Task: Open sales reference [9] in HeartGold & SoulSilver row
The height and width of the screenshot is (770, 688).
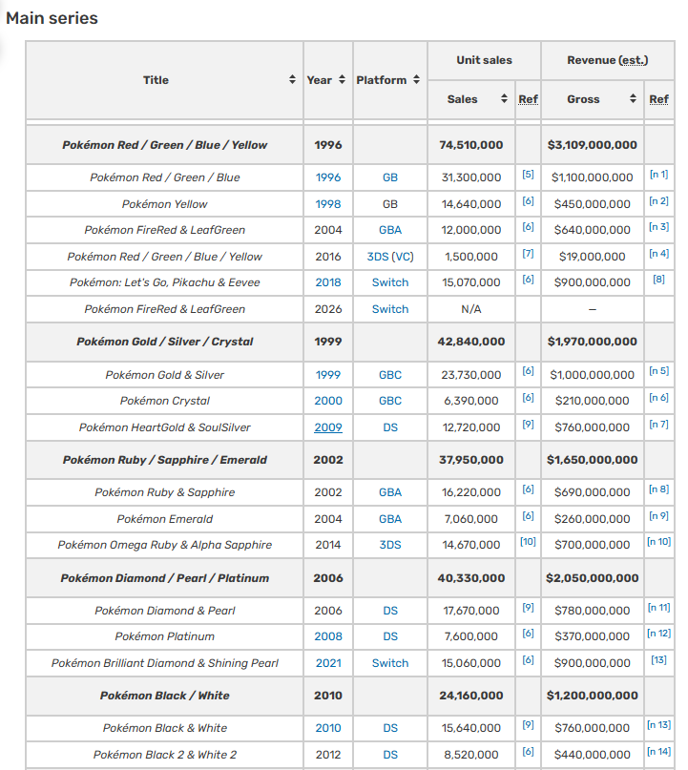Action: (x=528, y=425)
